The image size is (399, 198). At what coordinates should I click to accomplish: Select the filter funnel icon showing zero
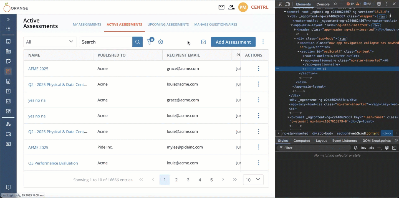click(x=149, y=42)
